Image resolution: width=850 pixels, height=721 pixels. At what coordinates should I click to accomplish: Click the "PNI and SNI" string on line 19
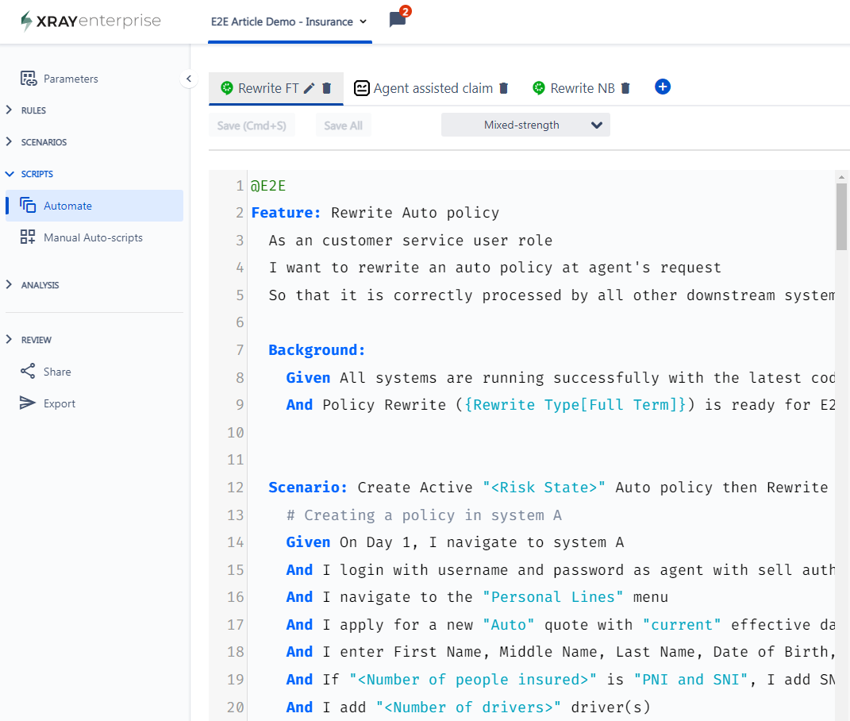pyautogui.click(x=691, y=679)
